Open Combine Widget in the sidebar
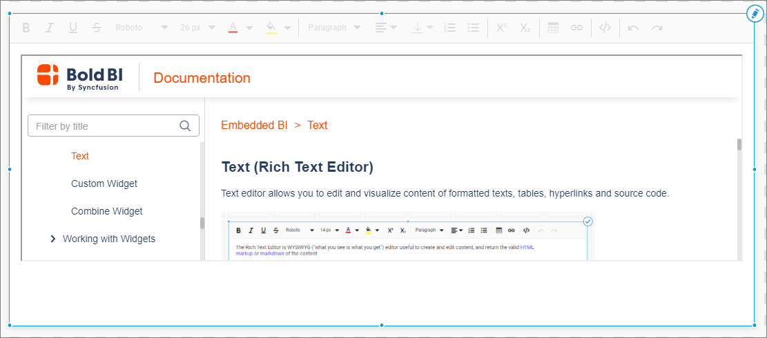Image resolution: width=767 pixels, height=338 pixels. pos(106,212)
